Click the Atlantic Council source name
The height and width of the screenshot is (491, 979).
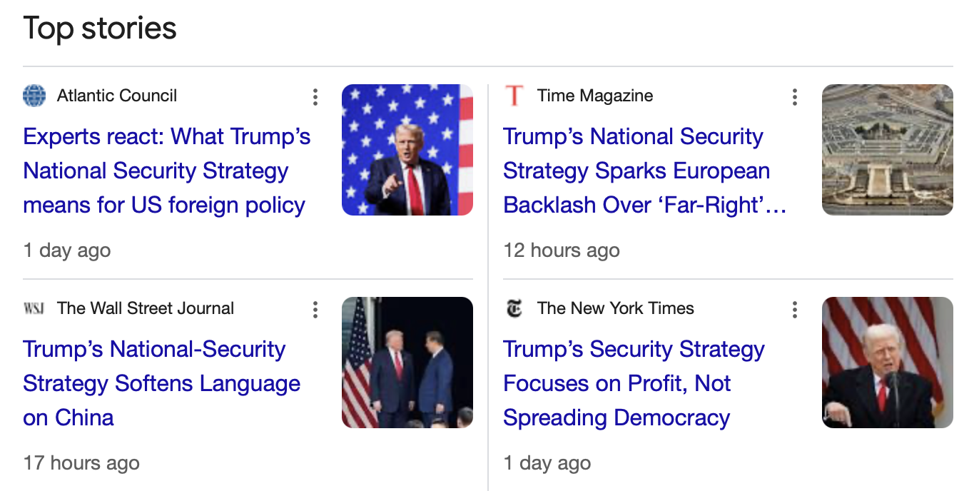(x=117, y=96)
